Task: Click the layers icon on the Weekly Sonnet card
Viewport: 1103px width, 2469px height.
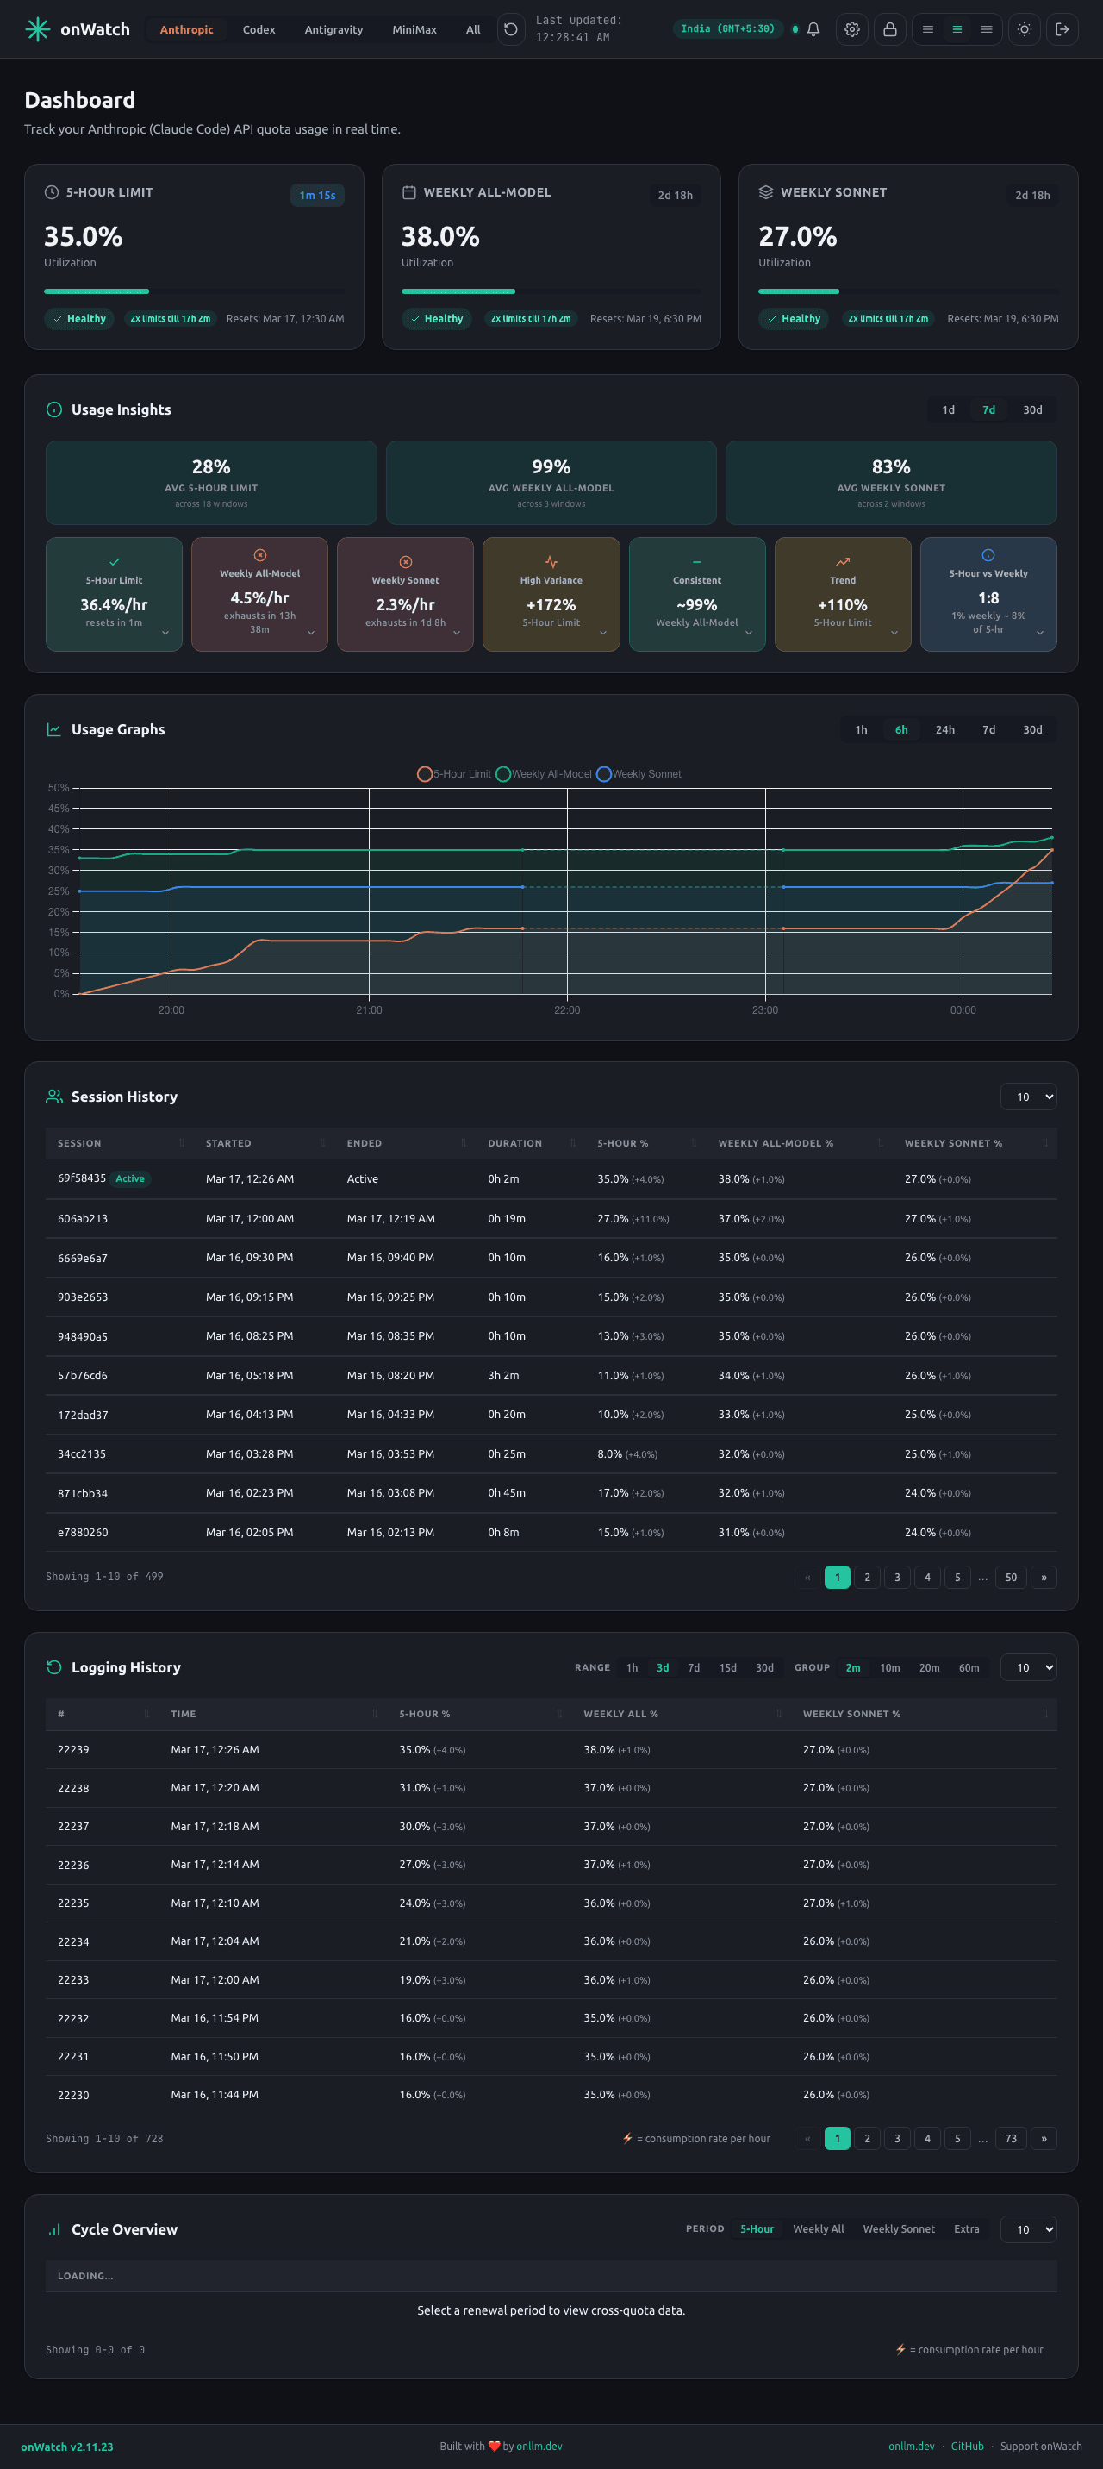Action: coord(766,191)
